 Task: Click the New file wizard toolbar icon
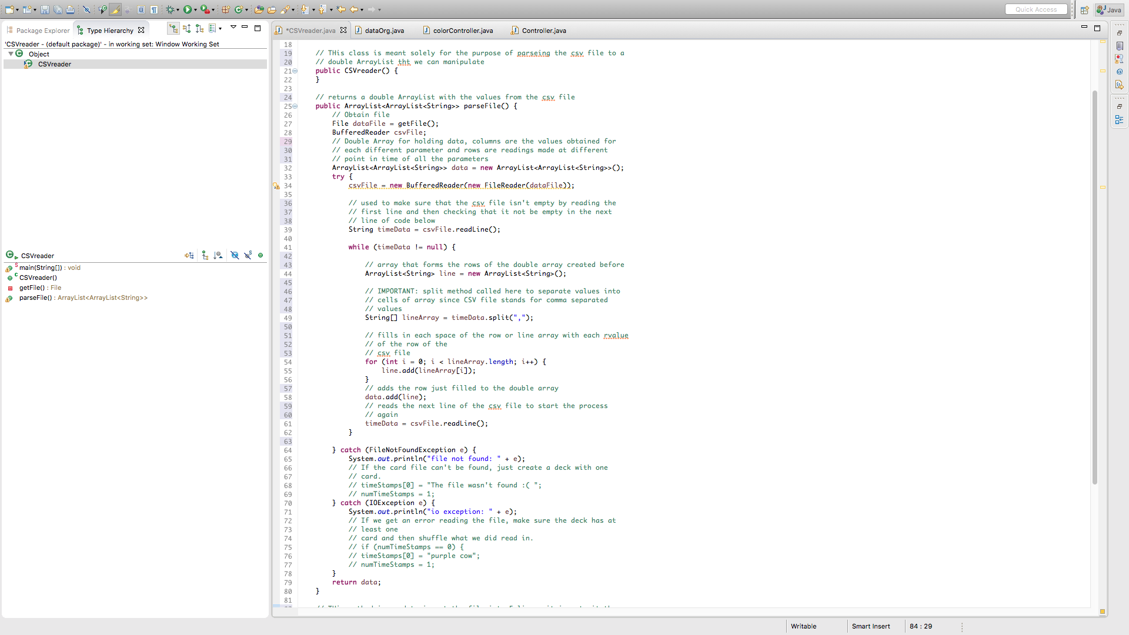[9, 9]
